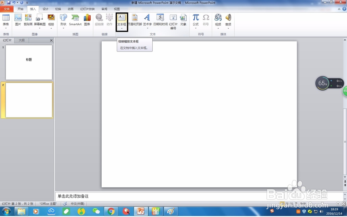Switch to the 大纲 outline tab

(21, 40)
